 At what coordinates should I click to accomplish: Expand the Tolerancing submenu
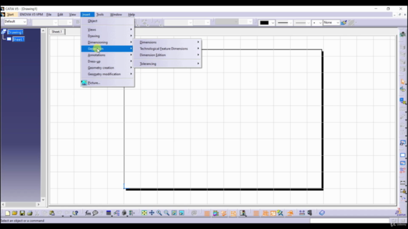point(168,64)
